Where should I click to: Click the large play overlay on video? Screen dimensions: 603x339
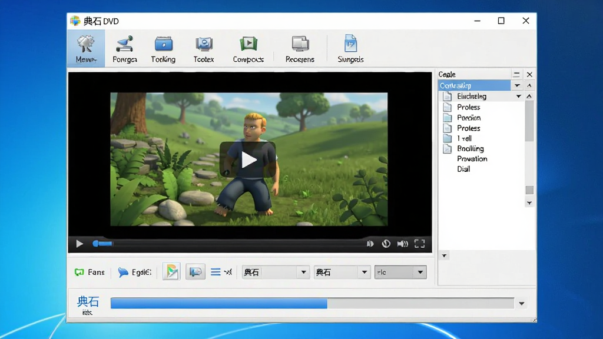tap(248, 159)
